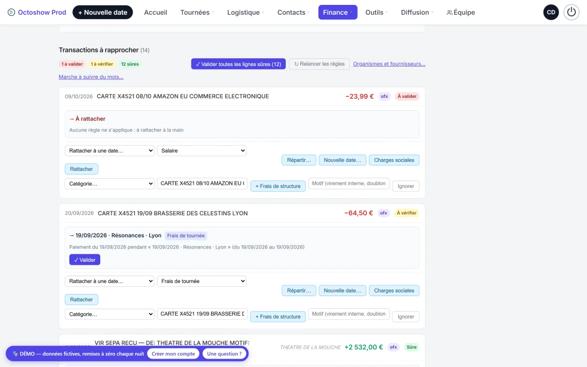This screenshot has height=367, width=587.
Task: Click the Nouvelle date button in header
Action: click(x=103, y=12)
